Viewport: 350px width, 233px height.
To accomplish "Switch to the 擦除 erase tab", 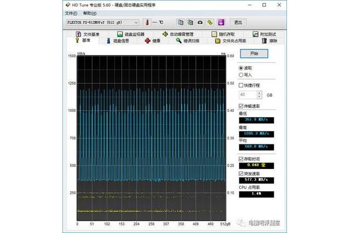I will point(269,41).
